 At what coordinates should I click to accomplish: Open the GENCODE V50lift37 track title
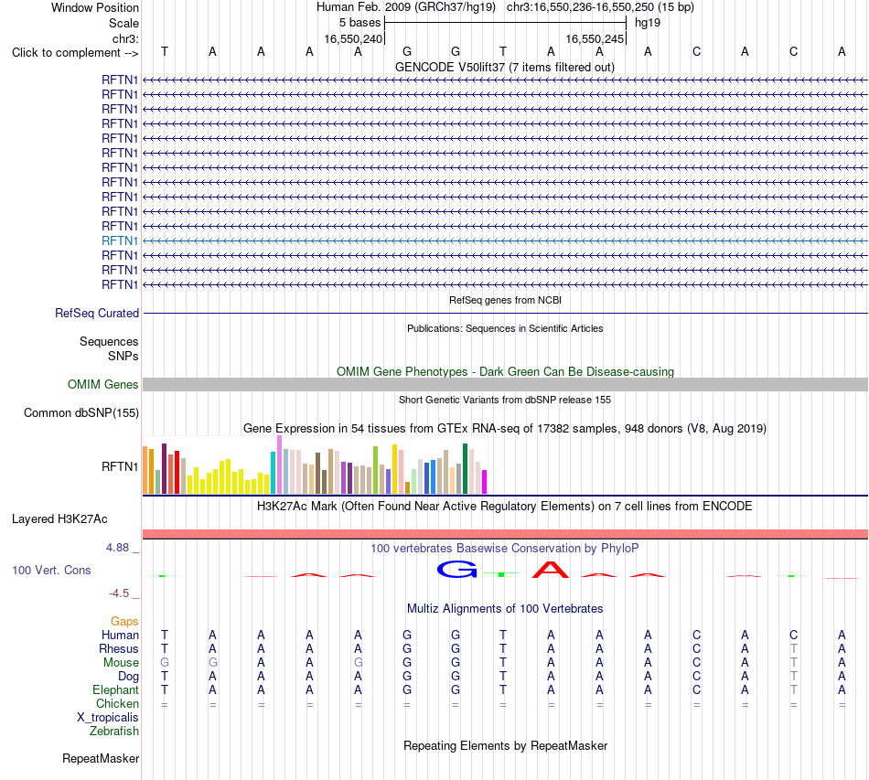pyautogui.click(x=505, y=68)
